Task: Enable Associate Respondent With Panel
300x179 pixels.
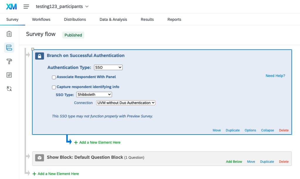Action: pos(54,77)
